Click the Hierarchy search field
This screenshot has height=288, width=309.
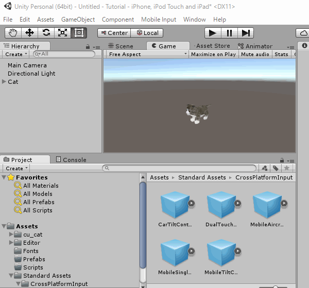[x=64, y=54]
